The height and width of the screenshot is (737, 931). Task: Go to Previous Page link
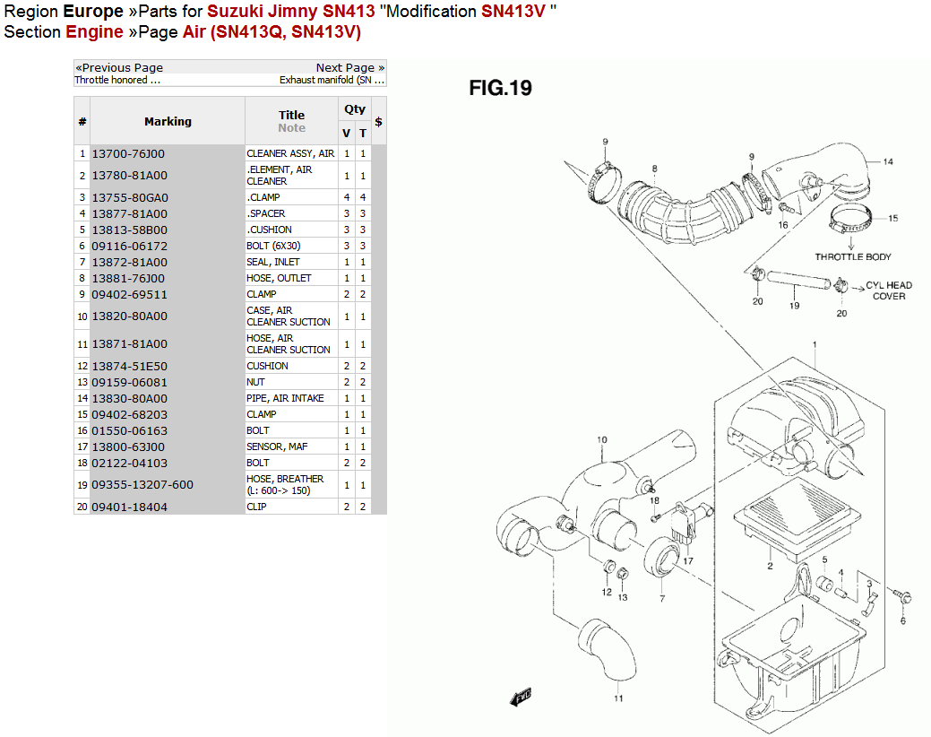(119, 68)
